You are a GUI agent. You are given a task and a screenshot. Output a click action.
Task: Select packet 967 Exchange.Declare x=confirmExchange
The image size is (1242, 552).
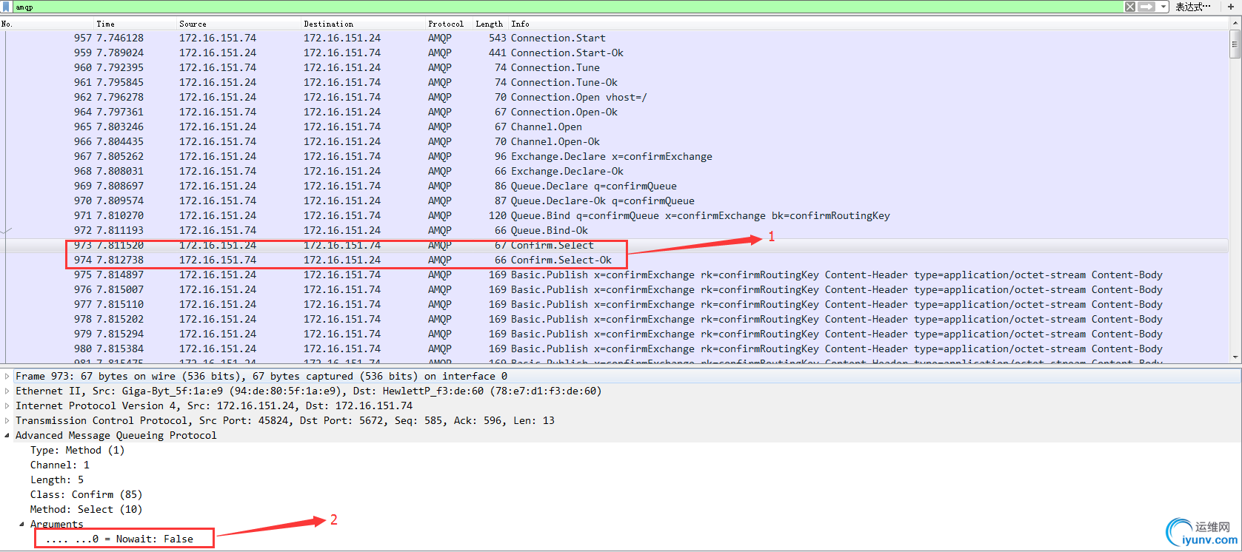[615, 156]
